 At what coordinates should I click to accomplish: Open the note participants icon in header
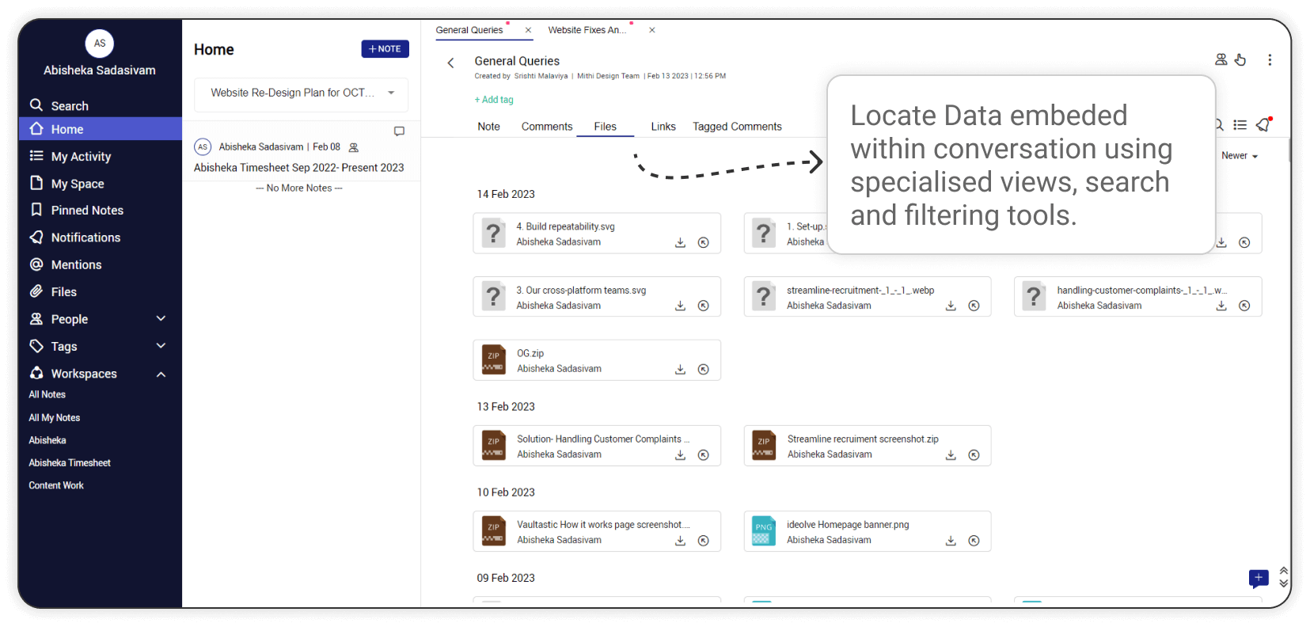click(x=1221, y=60)
